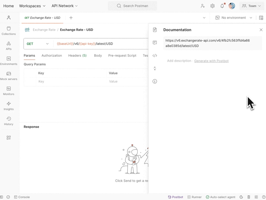The width and height of the screenshot is (266, 200).
Task: Open the Team dropdown
Action: pyautogui.click(x=252, y=6)
